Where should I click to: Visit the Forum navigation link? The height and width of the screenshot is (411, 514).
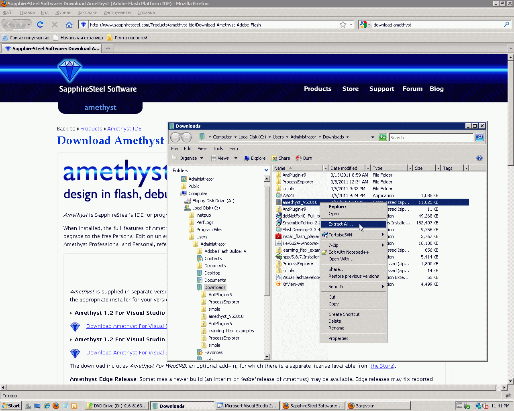(x=412, y=89)
